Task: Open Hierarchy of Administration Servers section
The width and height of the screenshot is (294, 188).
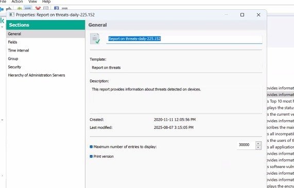Action: pos(45,75)
